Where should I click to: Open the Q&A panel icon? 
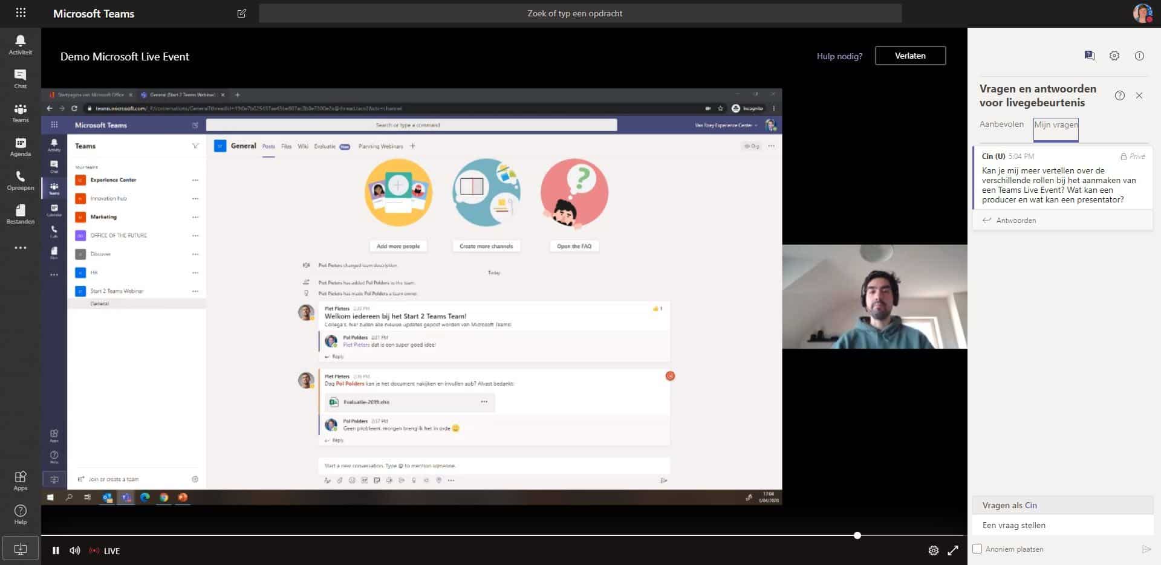tap(1090, 56)
